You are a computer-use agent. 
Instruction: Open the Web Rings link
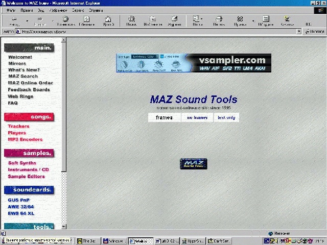point(20,96)
